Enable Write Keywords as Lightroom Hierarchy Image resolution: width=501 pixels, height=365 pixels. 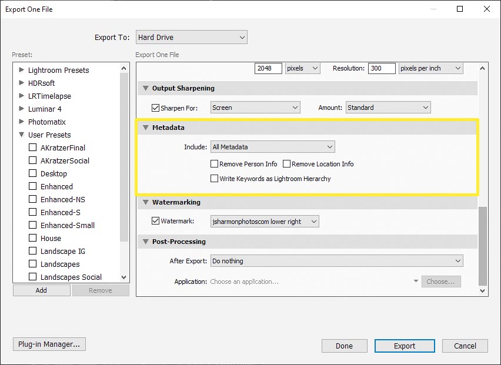(x=214, y=179)
